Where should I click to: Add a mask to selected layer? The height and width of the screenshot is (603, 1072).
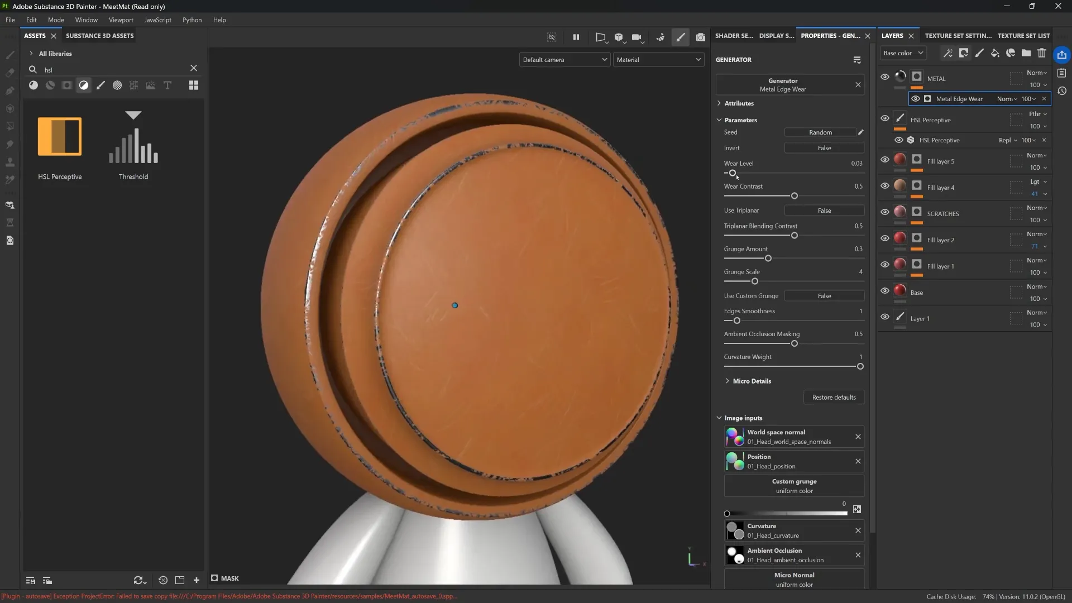[x=964, y=53]
